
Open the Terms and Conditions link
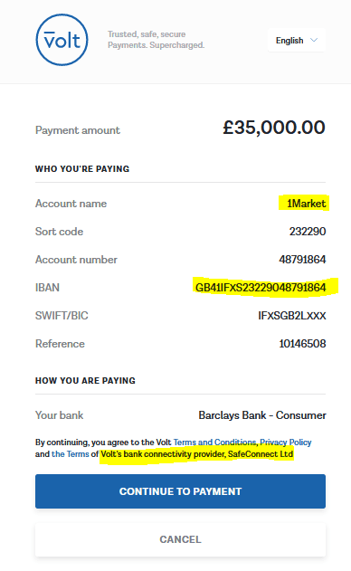coord(214,443)
